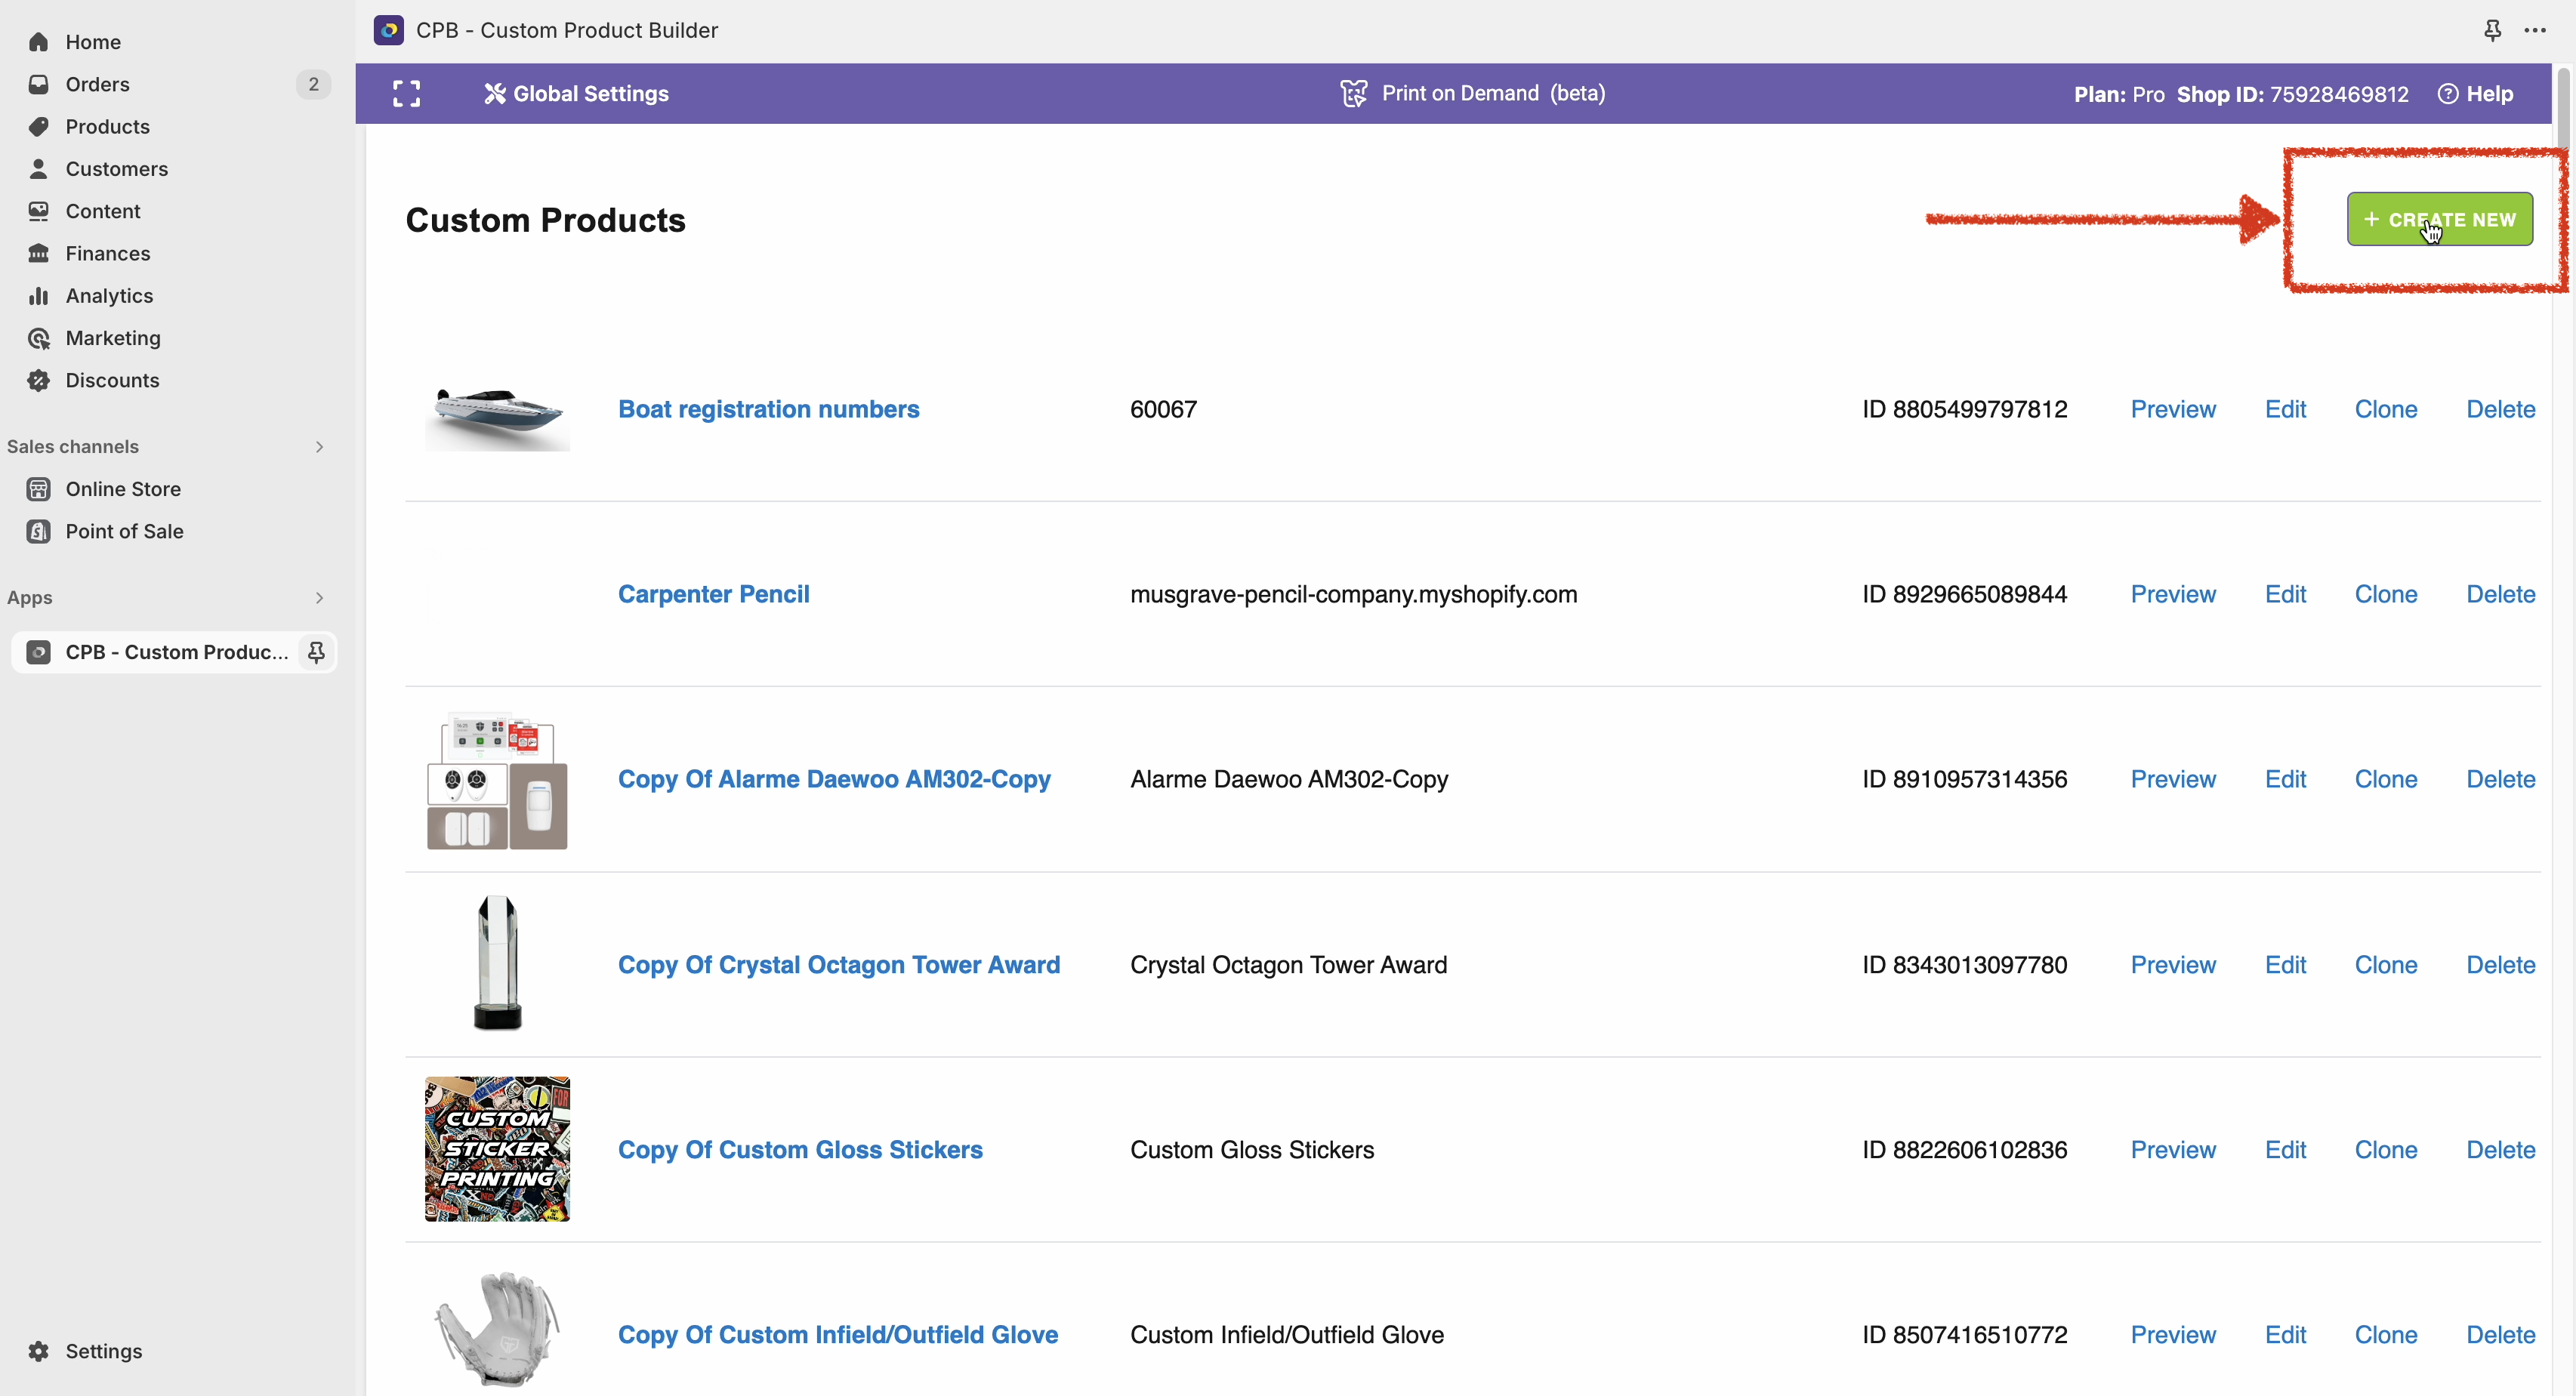This screenshot has height=1396, width=2576.
Task: Open the Boat registration numbers link
Action: click(x=768, y=409)
